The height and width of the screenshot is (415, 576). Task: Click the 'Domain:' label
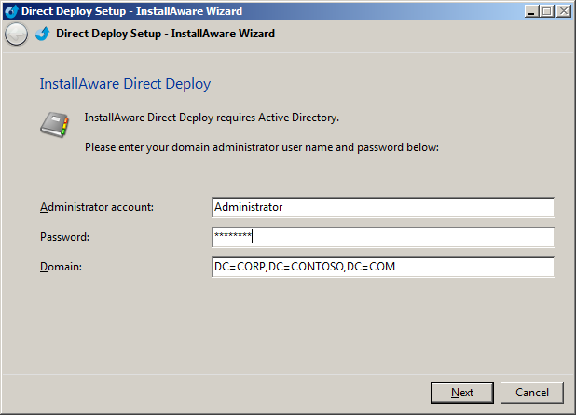point(61,267)
